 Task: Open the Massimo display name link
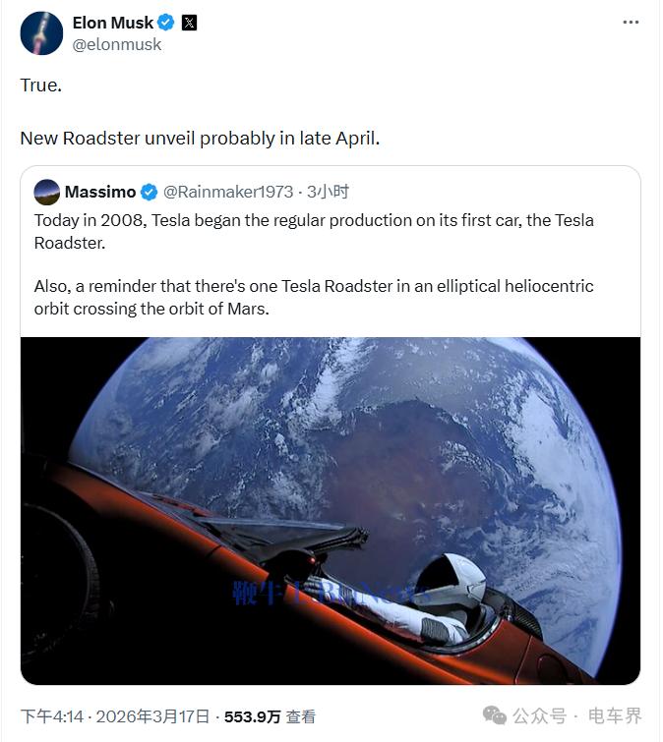100,192
